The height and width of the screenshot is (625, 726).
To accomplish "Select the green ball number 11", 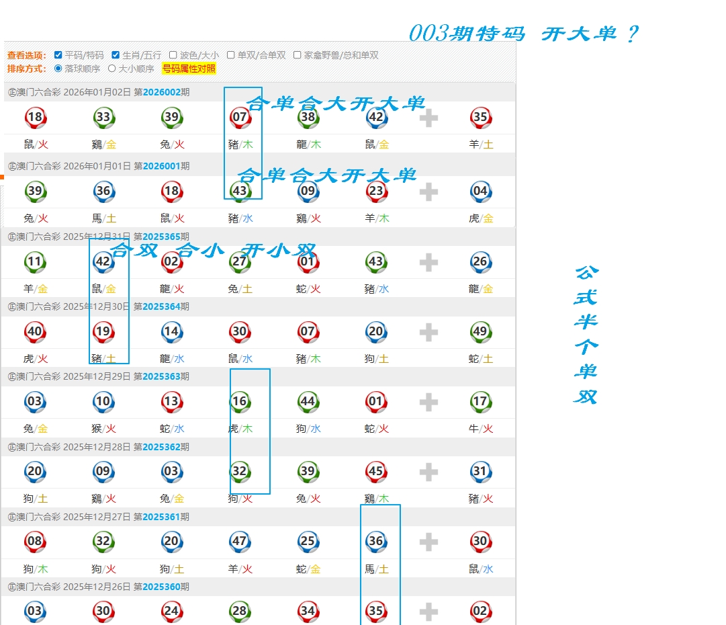I will tap(35, 261).
